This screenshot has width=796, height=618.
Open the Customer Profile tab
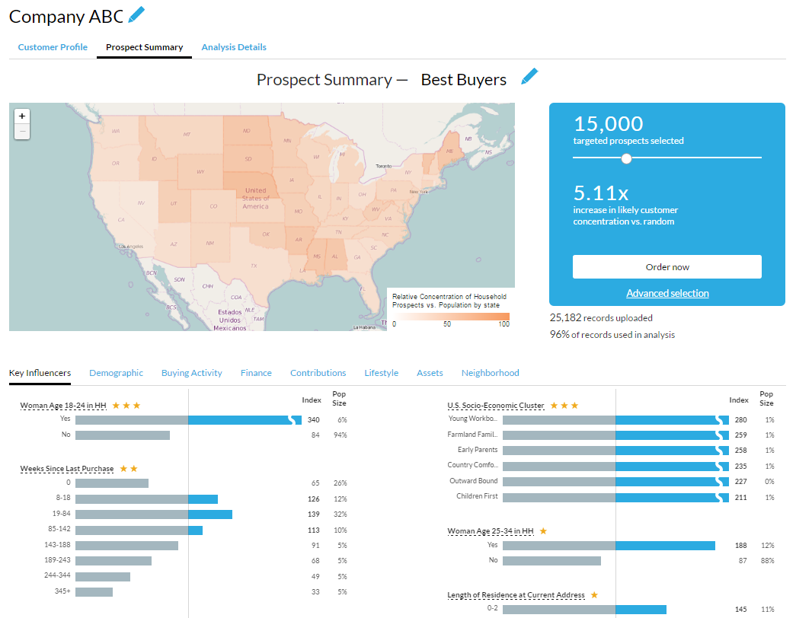tap(53, 47)
